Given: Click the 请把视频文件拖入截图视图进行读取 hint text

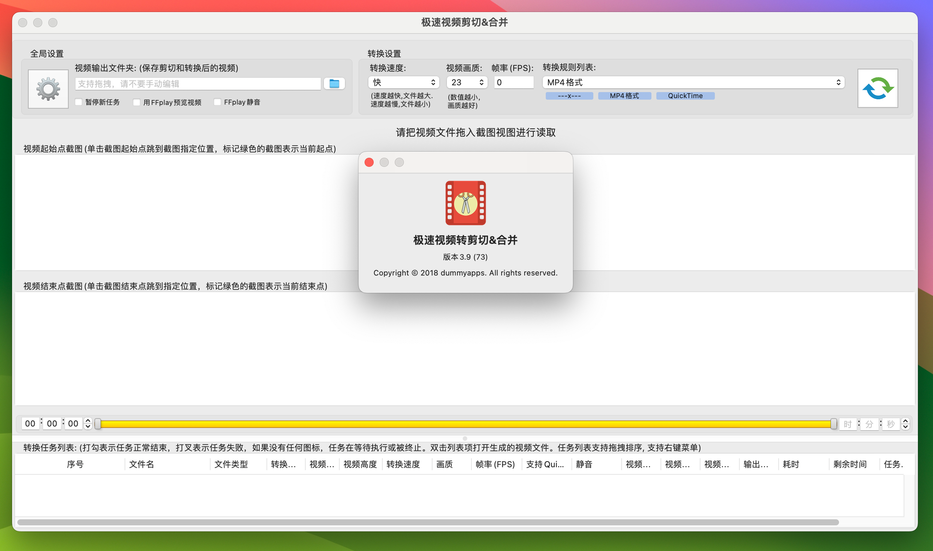Looking at the screenshot, I should (476, 132).
